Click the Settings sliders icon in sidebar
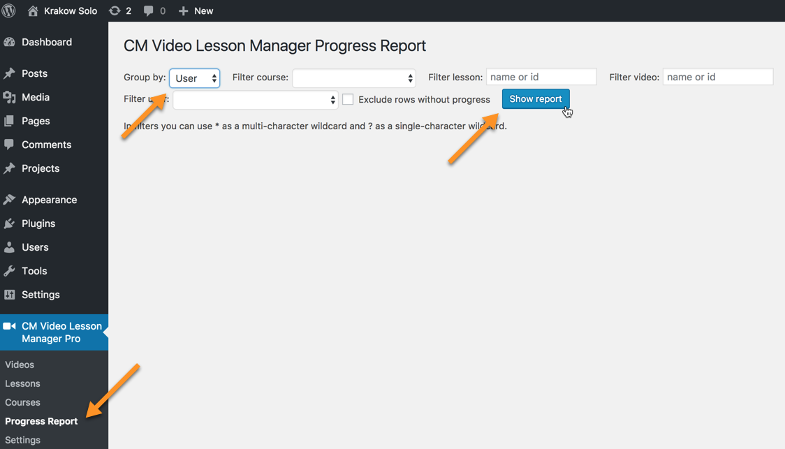The width and height of the screenshot is (785, 449). (x=9, y=294)
